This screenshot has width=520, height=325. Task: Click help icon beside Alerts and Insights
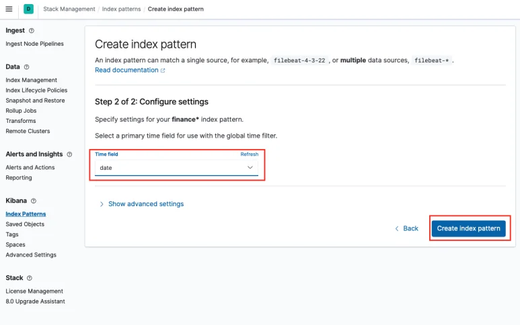point(69,154)
